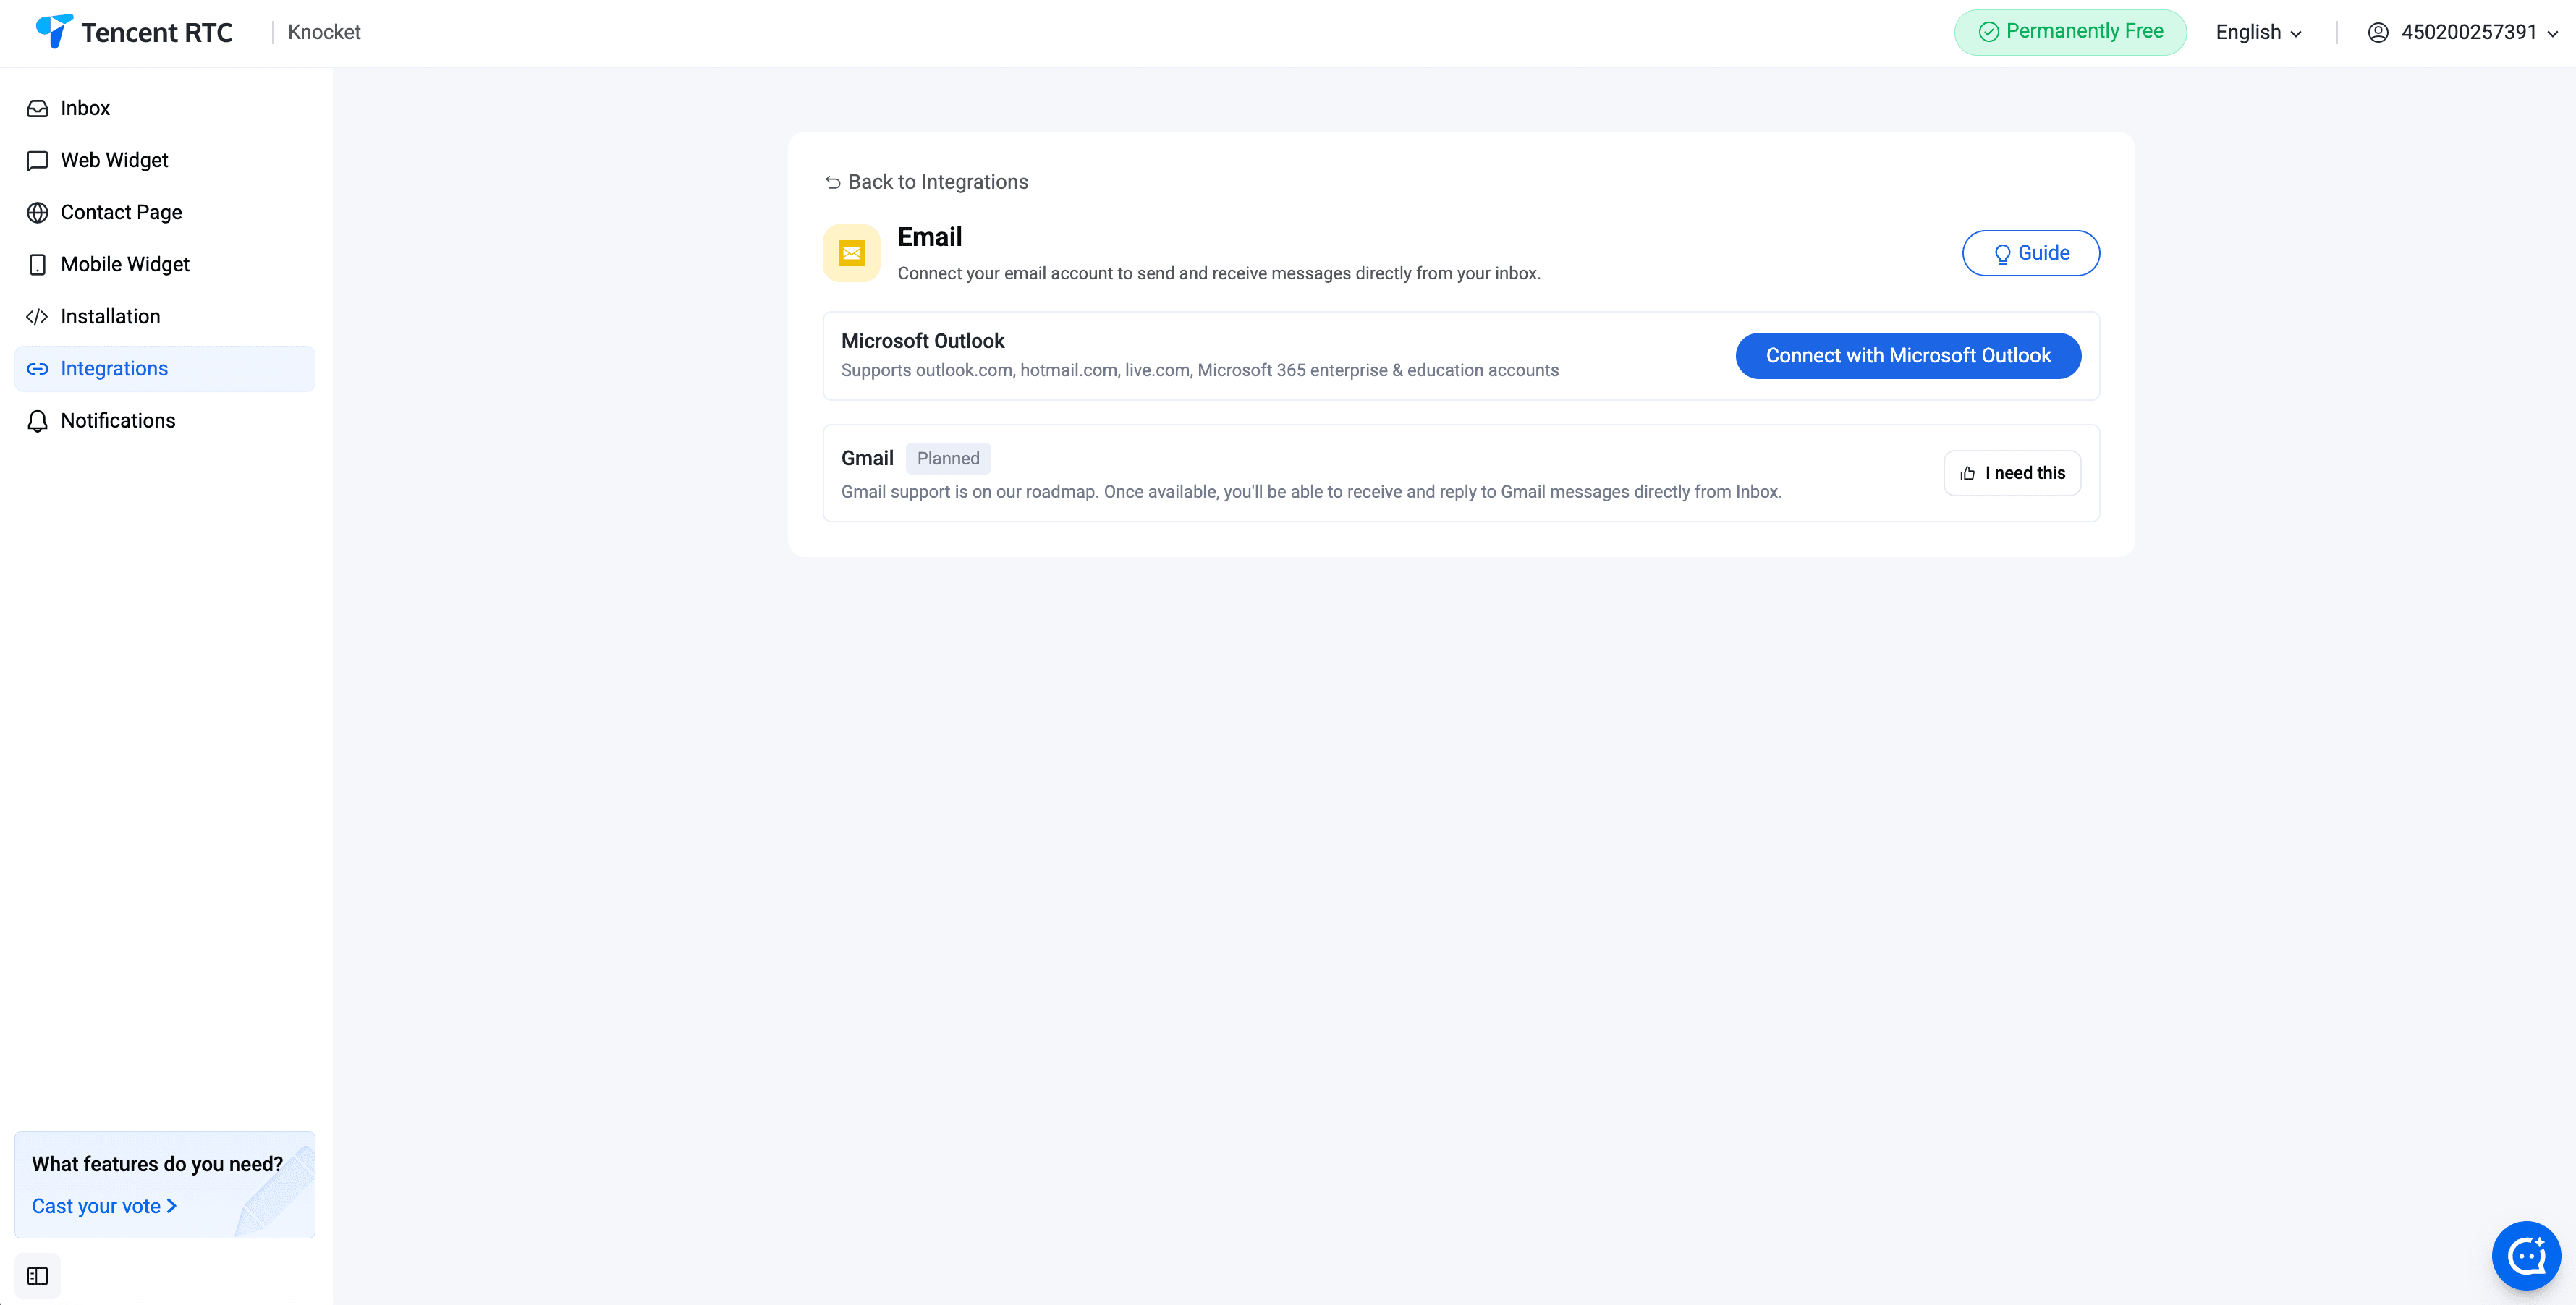Click the Knocket product name
The height and width of the screenshot is (1305, 2576).
click(x=324, y=32)
